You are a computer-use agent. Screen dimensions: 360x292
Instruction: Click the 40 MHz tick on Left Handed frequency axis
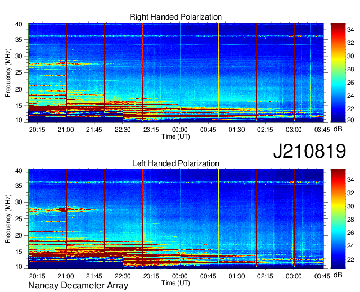pos(19,170)
